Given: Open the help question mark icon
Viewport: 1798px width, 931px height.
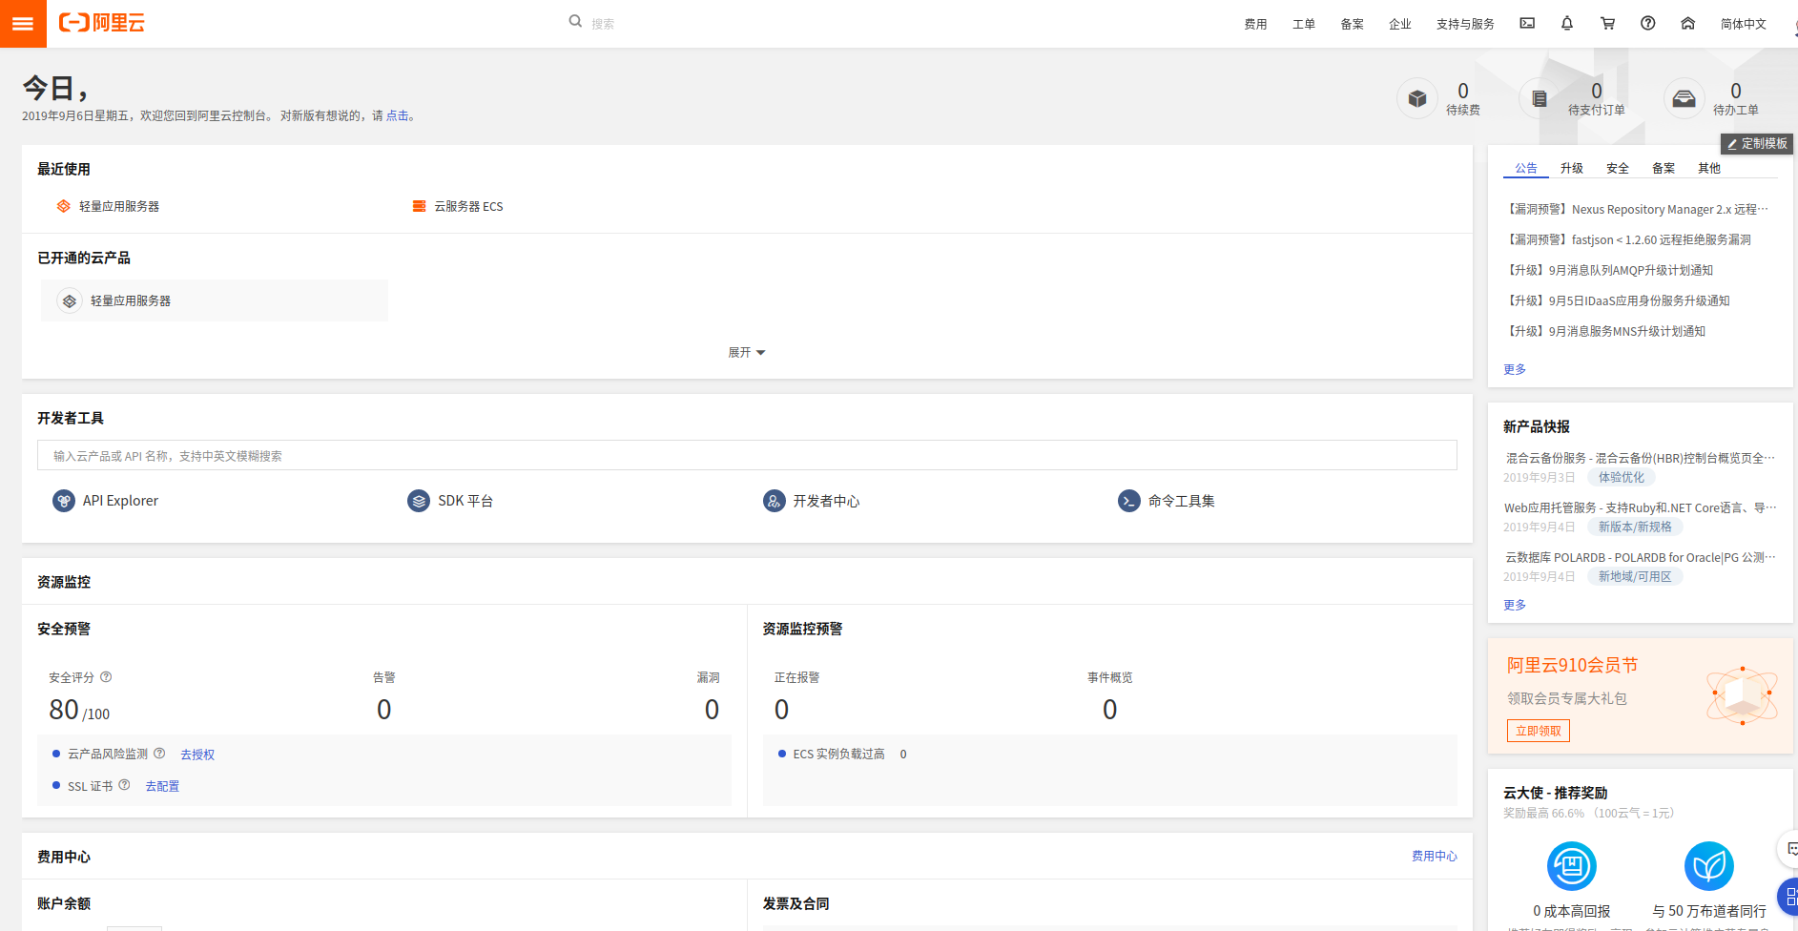Looking at the screenshot, I should (1647, 23).
